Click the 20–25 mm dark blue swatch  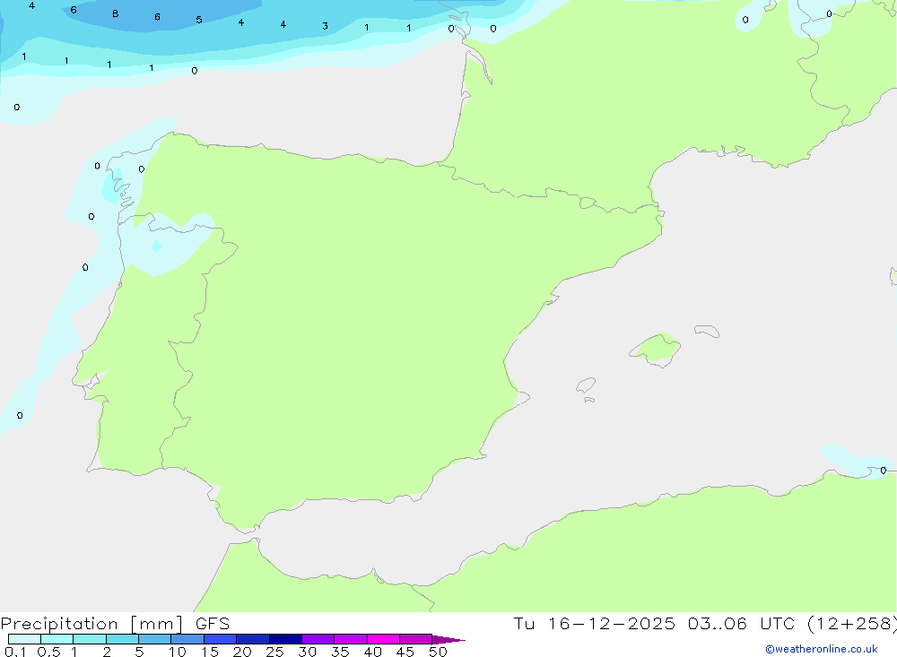[253, 639]
